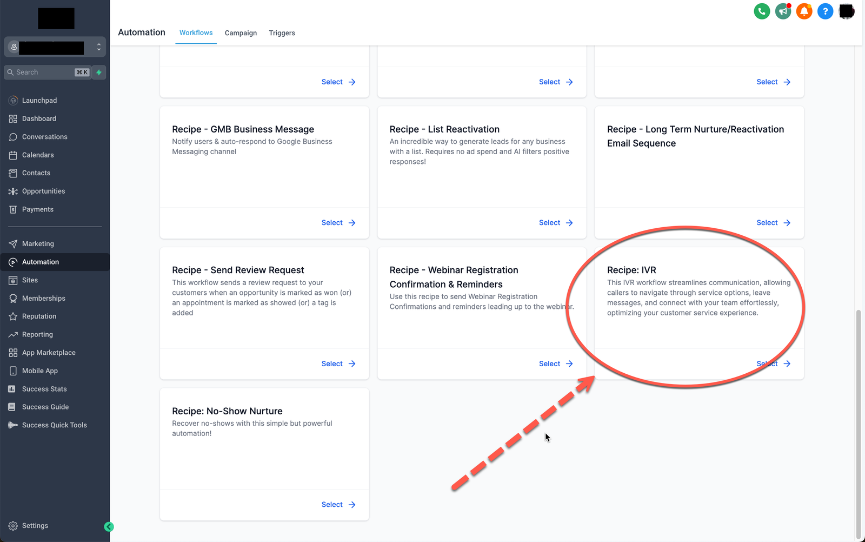Click the page's vertical scrollbar thumb
Image resolution: width=865 pixels, height=542 pixels.
point(858,422)
